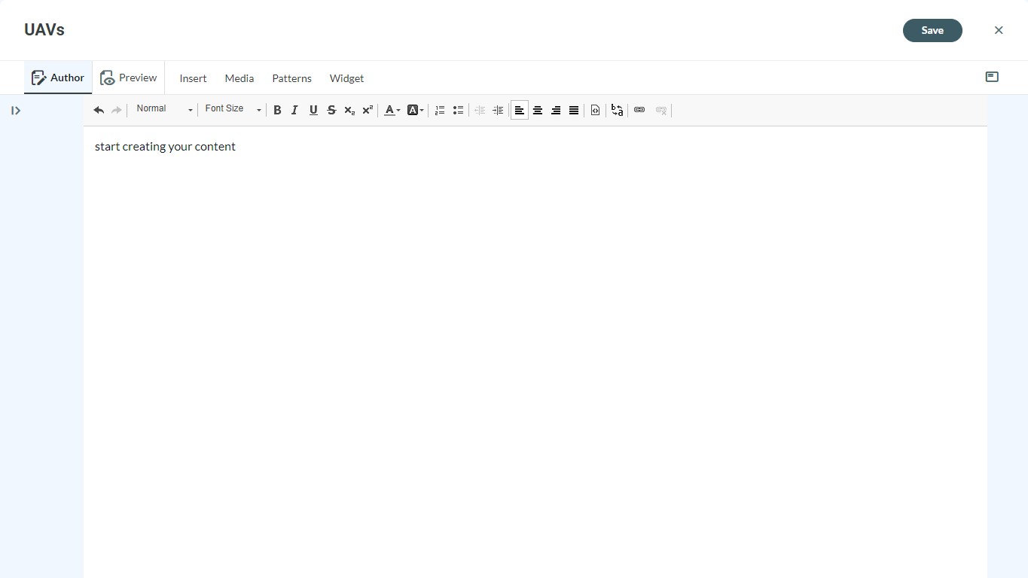Viewport: 1028px width, 578px height.
Task: Click the Save button
Action: click(932, 30)
